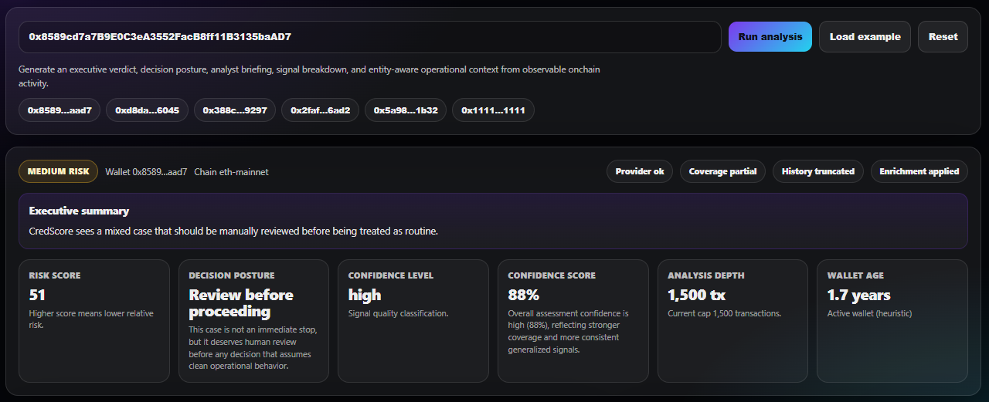
Task: Open the Executive summary panel
Action: tap(493, 221)
